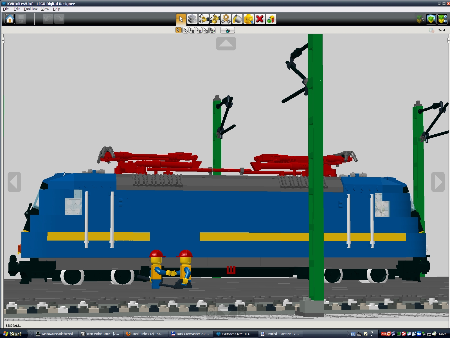Choose the color selection sub-tool
The height and width of the screenshot is (338, 450).
pos(199,30)
